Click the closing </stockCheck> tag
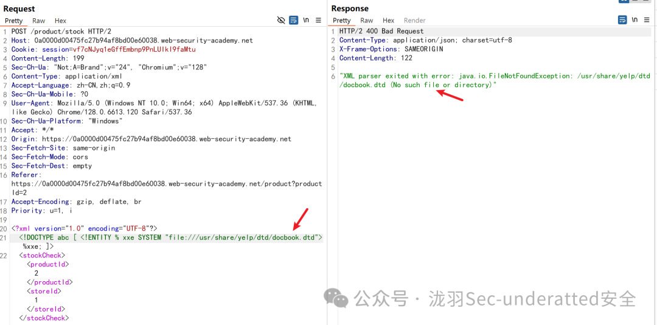This screenshot has width=657, height=325. pyautogui.click(x=44, y=318)
